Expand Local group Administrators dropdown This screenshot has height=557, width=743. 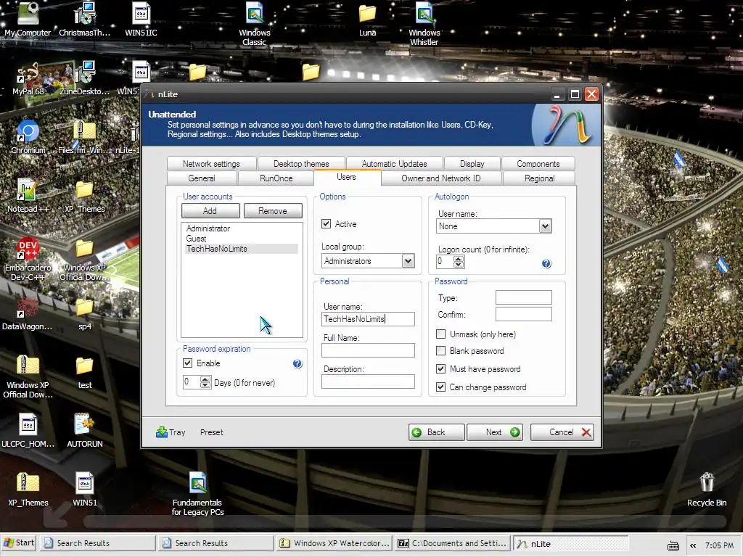pos(408,261)
